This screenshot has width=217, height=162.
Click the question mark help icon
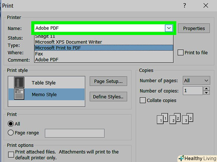point(185,6)
